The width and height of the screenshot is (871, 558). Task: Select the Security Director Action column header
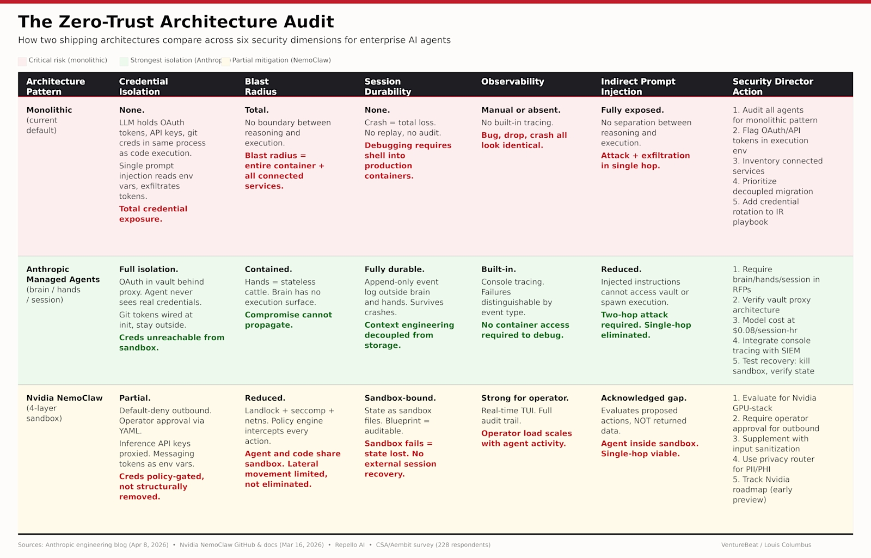click(772, 87)
